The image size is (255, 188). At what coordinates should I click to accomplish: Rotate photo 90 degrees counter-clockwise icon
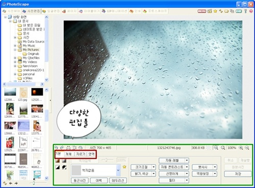56,148
